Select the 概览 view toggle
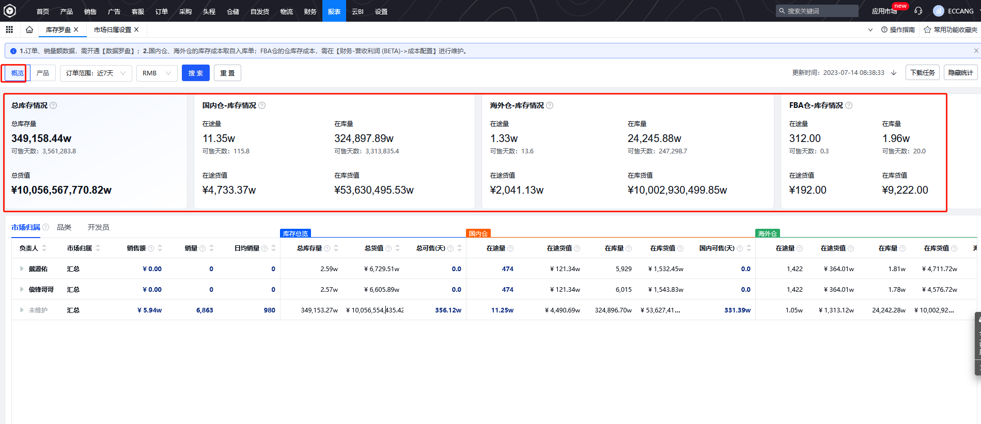 point(18,73)
